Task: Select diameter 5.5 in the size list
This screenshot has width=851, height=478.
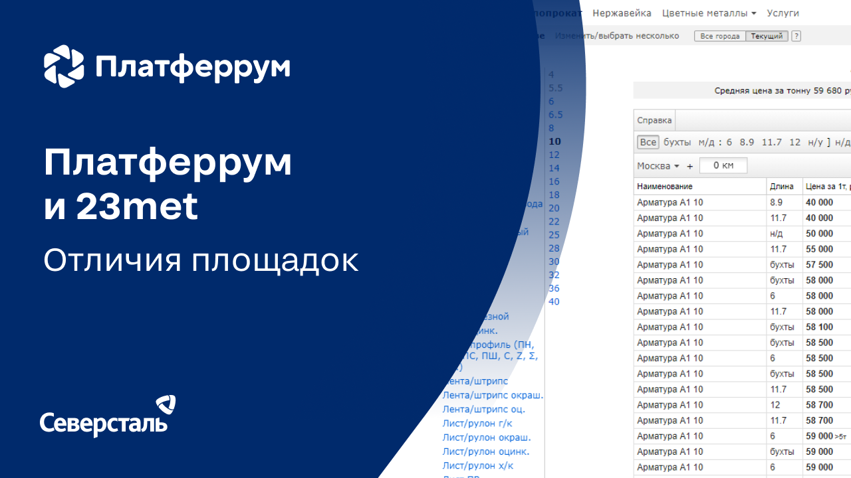Action: [556, 88]
